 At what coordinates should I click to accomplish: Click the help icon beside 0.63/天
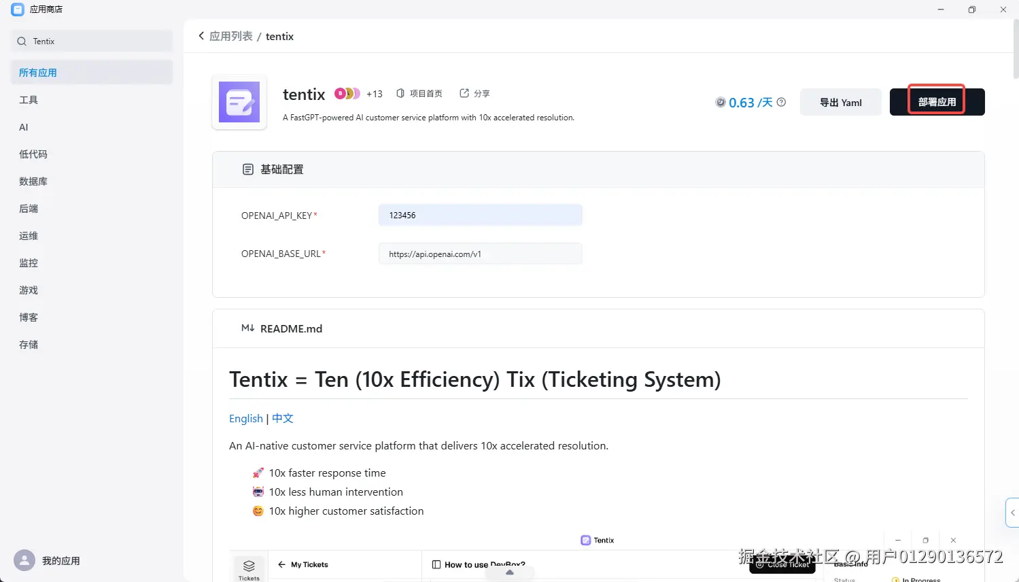782,102
